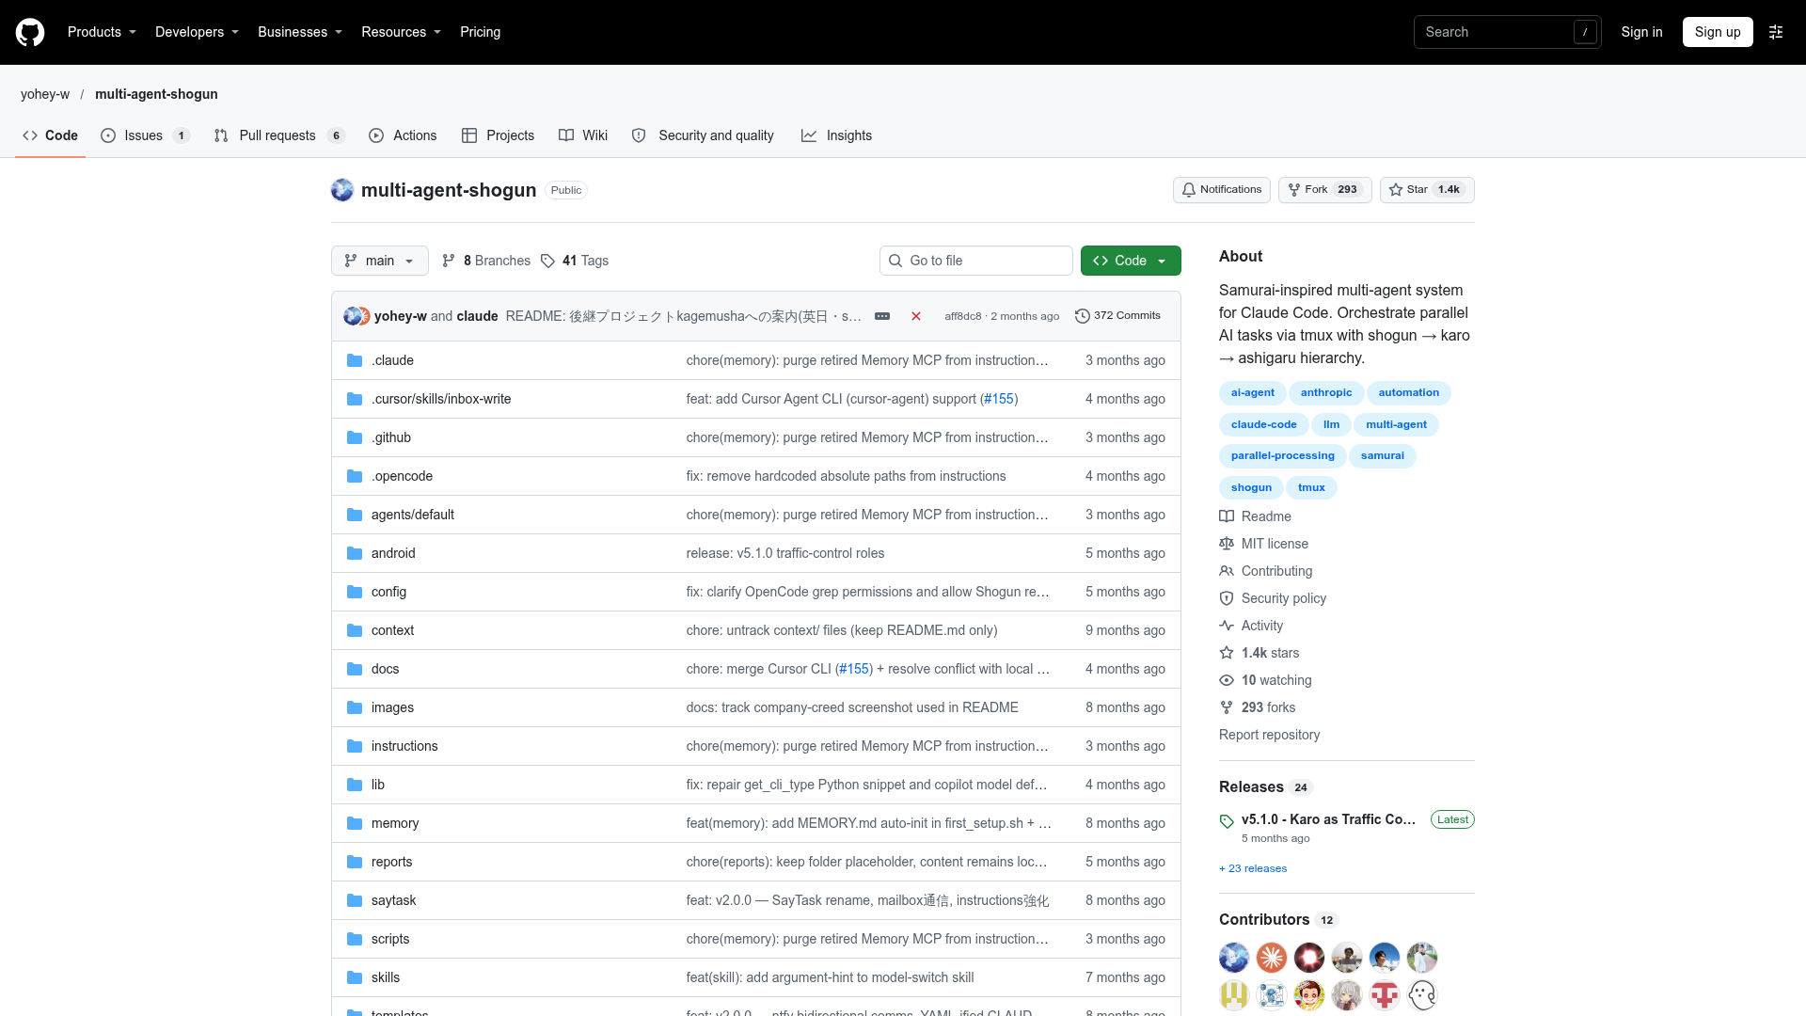
Task: Click the orange starburst contributor avatar
Action: [1272, 958]
